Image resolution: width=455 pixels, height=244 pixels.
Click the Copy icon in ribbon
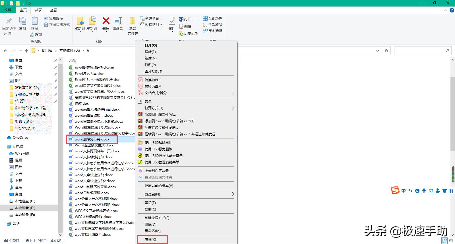[x=22, y=21]
